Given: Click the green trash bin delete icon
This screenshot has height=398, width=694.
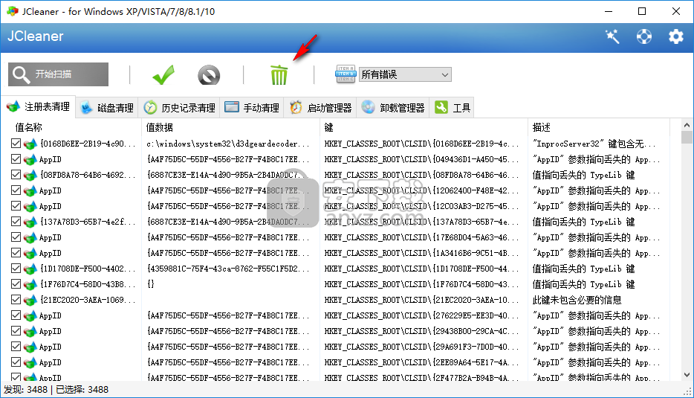Looking at the screenshot, I should point(279,74).
